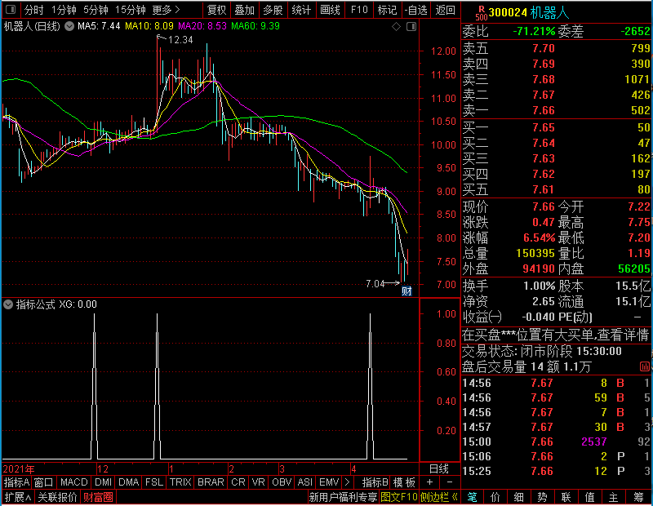The height and width of the screenshot is (506, 653).
Task: Open the 模板 template option
Action: point(404,482)
